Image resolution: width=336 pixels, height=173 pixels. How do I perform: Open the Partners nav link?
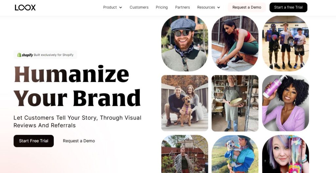[182, 7]
